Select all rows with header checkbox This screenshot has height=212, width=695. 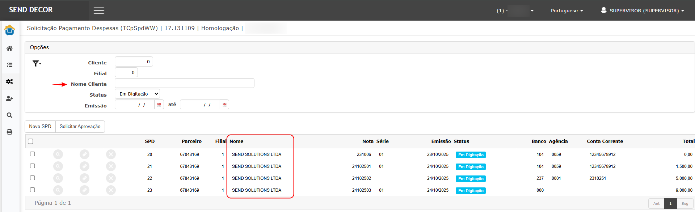click(30, 141)
